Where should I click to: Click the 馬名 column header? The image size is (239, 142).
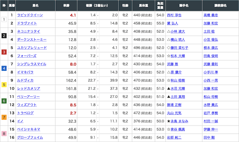pos(35,6)
